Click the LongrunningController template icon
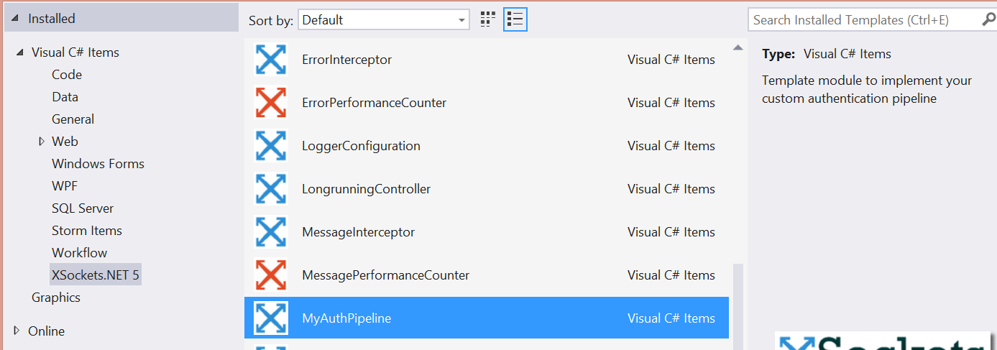 [271, 189]
